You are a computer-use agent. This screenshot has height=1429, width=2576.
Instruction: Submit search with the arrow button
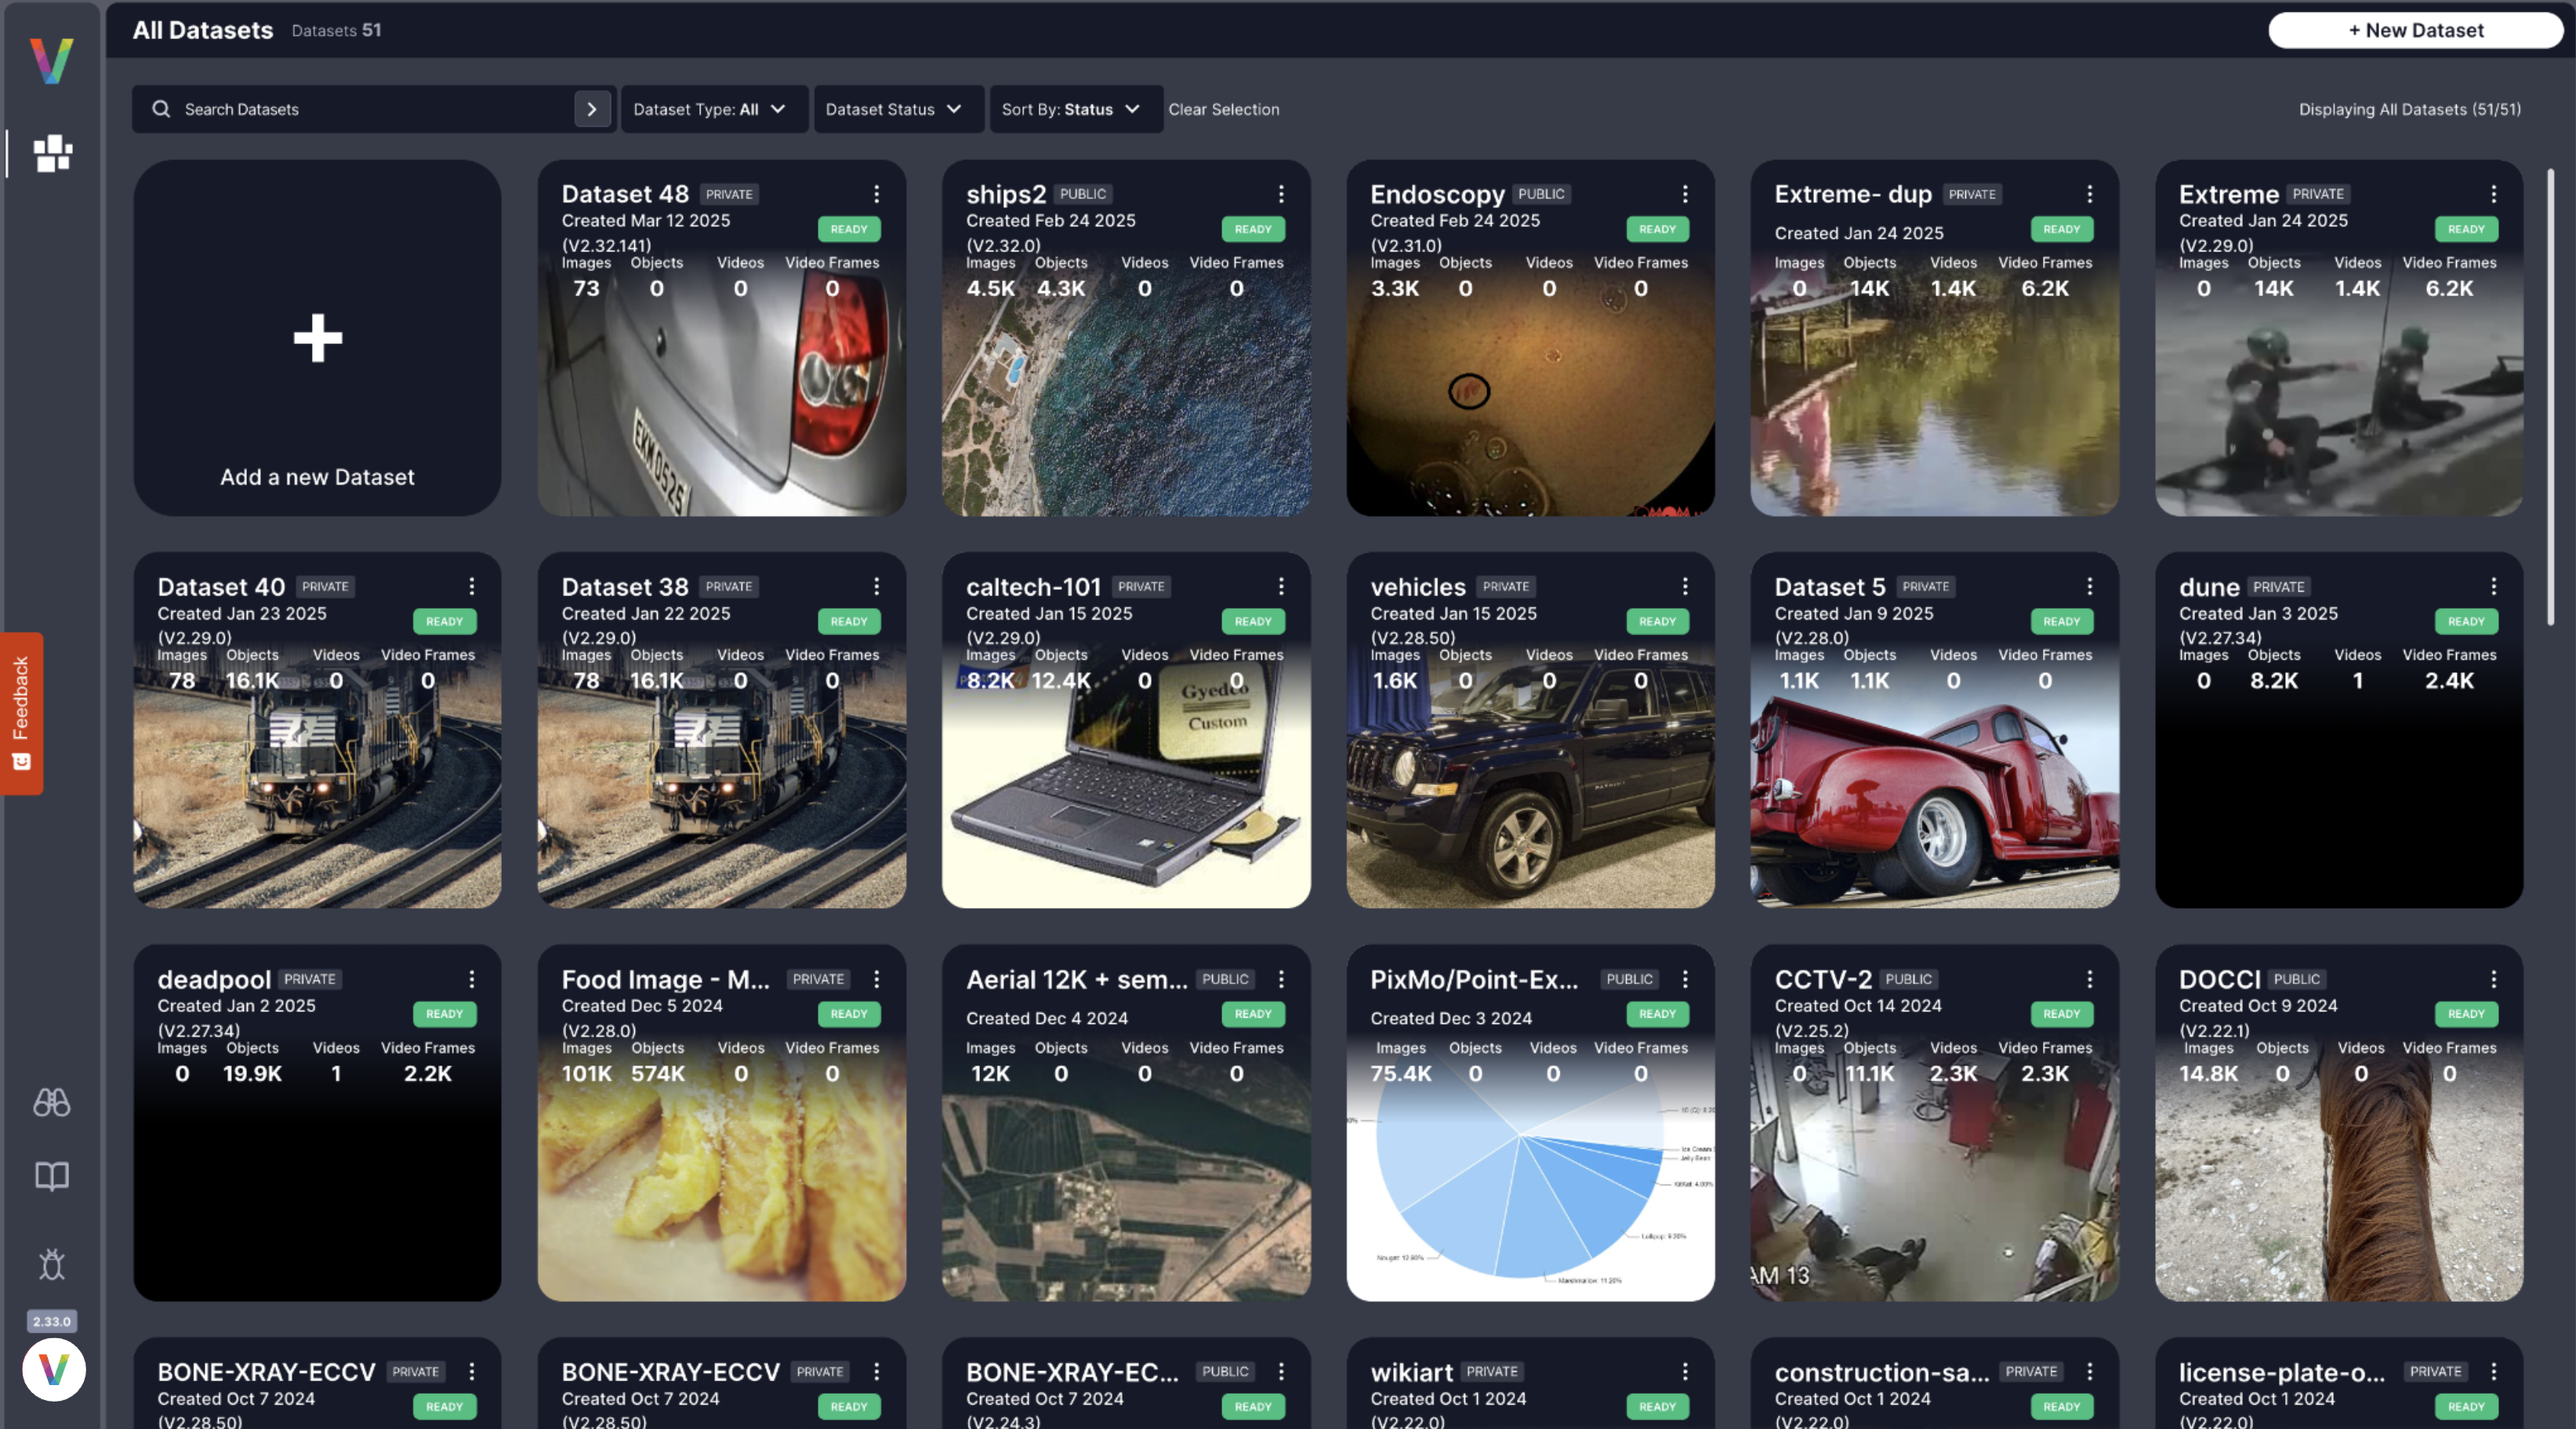click(x=592, y=109)
